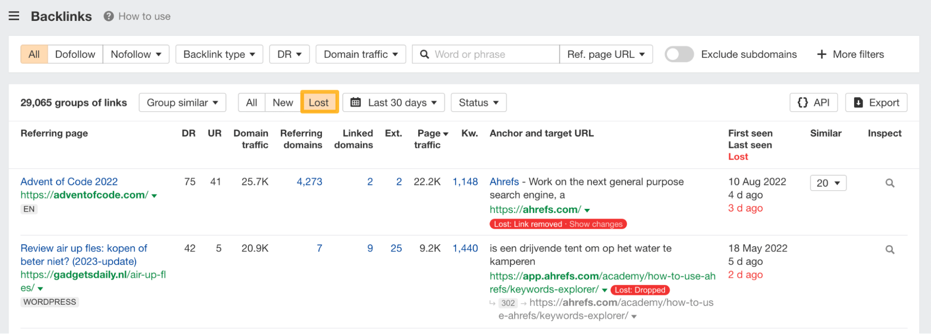Toggle Exclude subdomains switch

[x=679, y=54]
